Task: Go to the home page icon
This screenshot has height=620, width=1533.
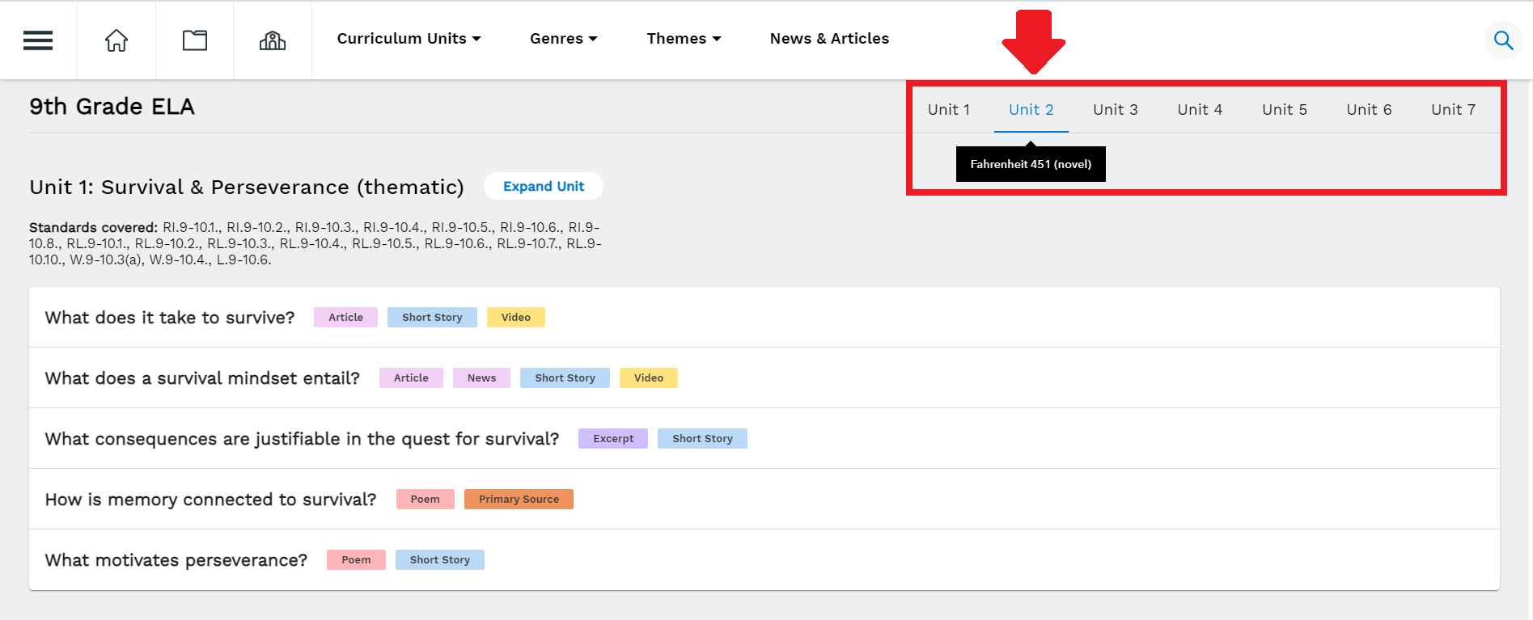Action: tap(116, 40)
